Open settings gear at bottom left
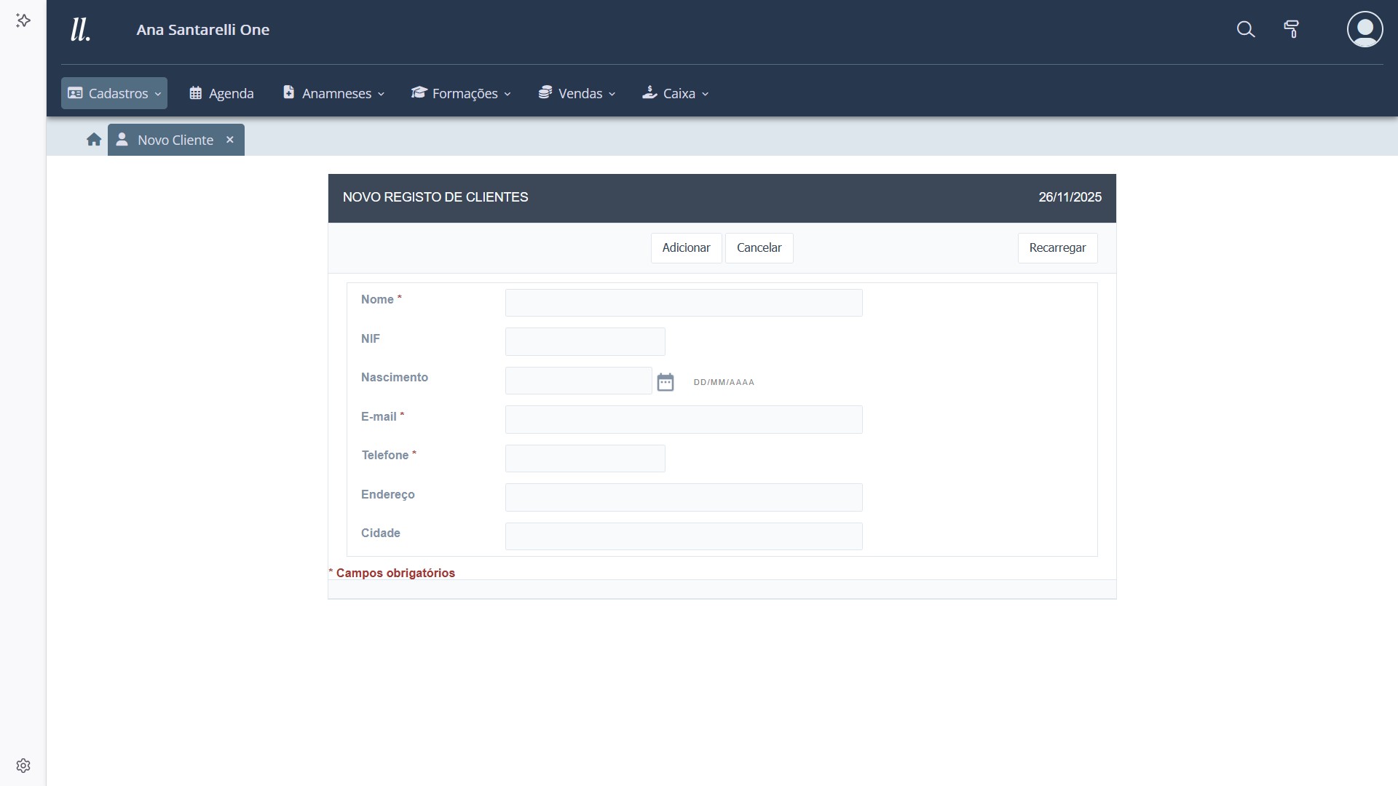The width and height of the screenshot is (1398, 786). click(23, 766)
